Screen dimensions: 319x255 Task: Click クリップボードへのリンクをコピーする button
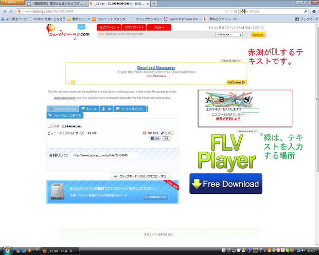point(140,176)
